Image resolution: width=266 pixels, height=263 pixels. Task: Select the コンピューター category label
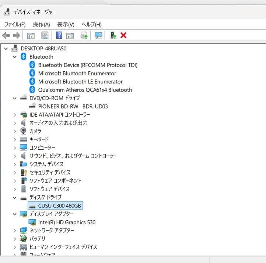click(x=42, y=148)
